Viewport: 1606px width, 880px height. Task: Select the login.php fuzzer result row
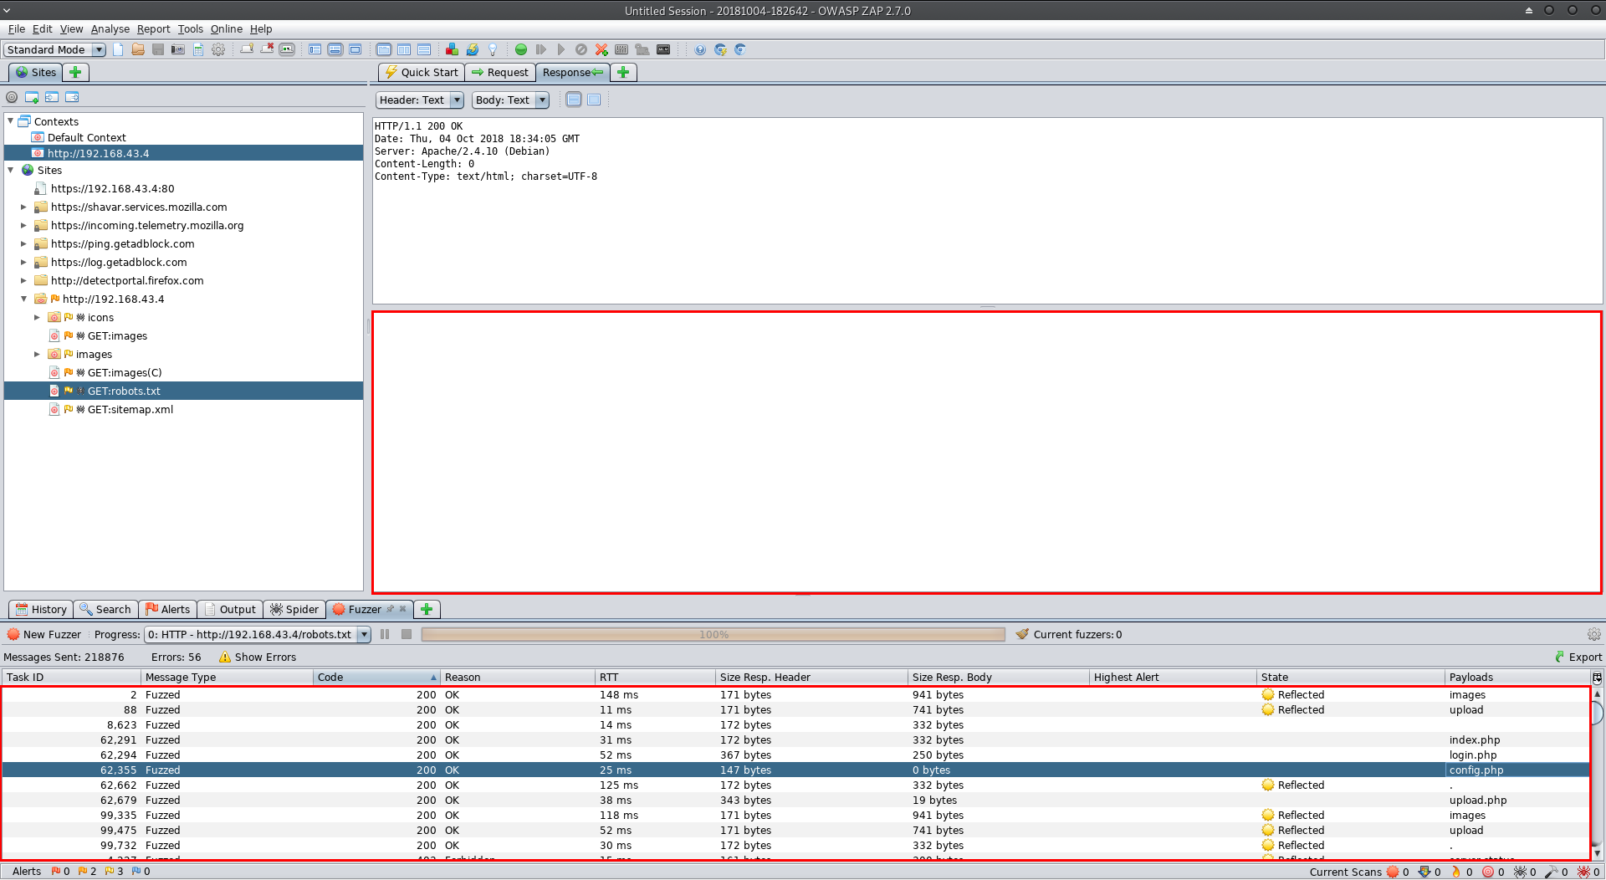point(795,755)
